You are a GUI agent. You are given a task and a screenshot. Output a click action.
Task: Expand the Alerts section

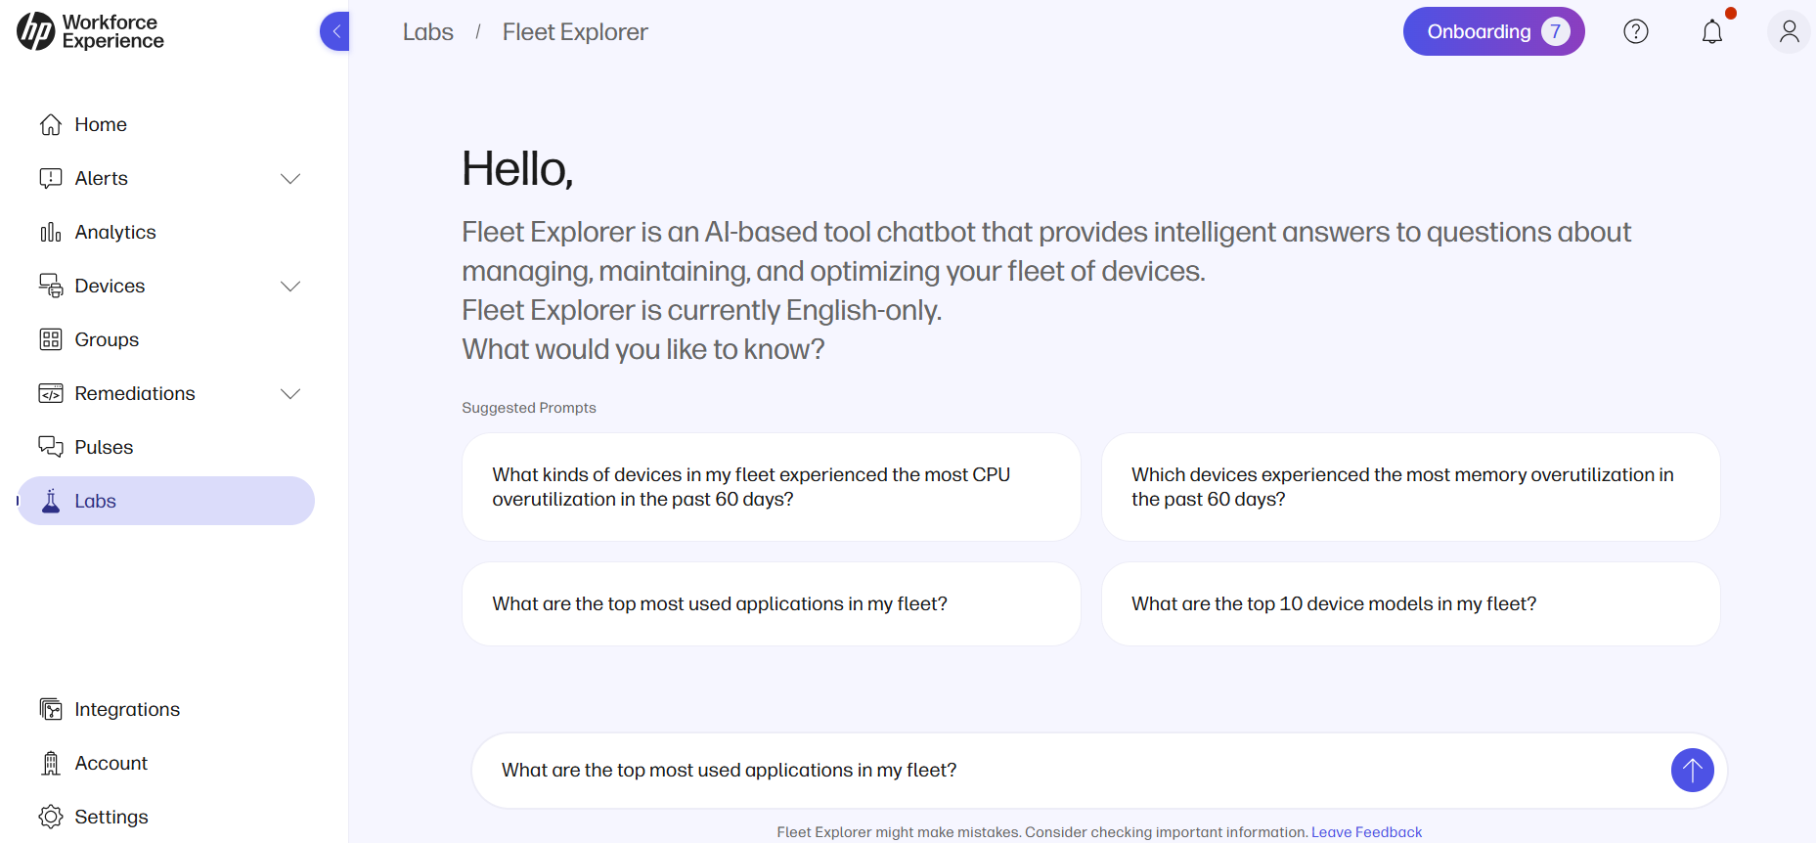click(290, 178)
